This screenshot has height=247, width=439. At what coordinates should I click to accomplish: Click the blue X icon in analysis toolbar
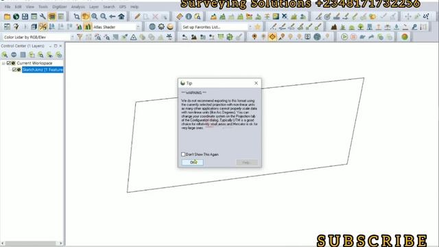pyautogui.click(x=285, y=16)
